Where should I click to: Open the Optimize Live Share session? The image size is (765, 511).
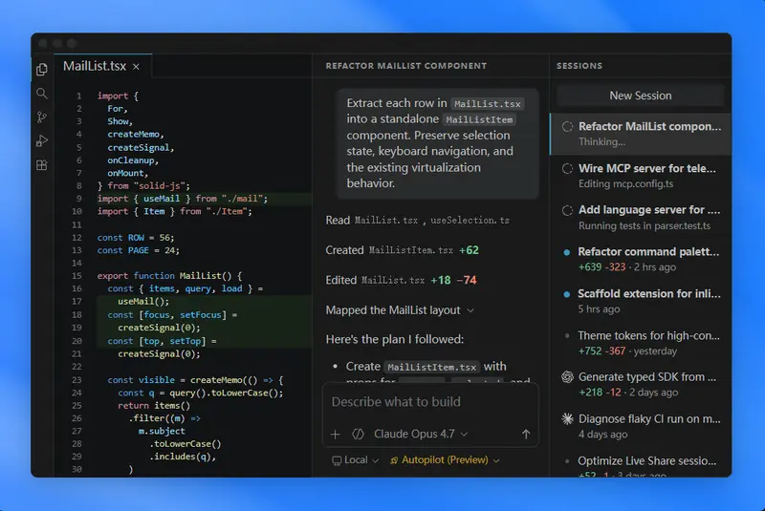(x=640, y=465)
